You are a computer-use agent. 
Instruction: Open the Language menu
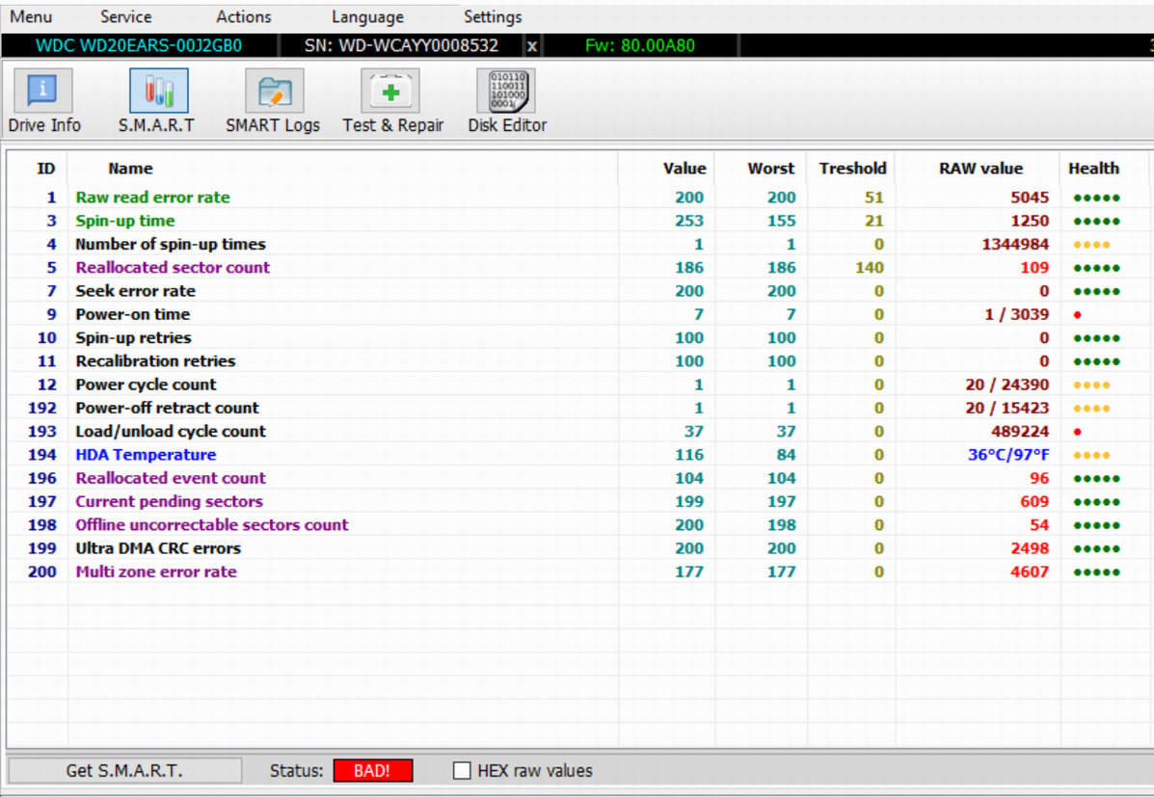(367, 16)
